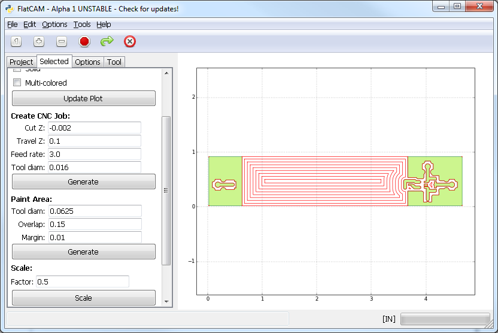The image size is (498, 333).
Task: Click the zoom fit (1) toolbar icon
Action: click(x=16, y=41)
